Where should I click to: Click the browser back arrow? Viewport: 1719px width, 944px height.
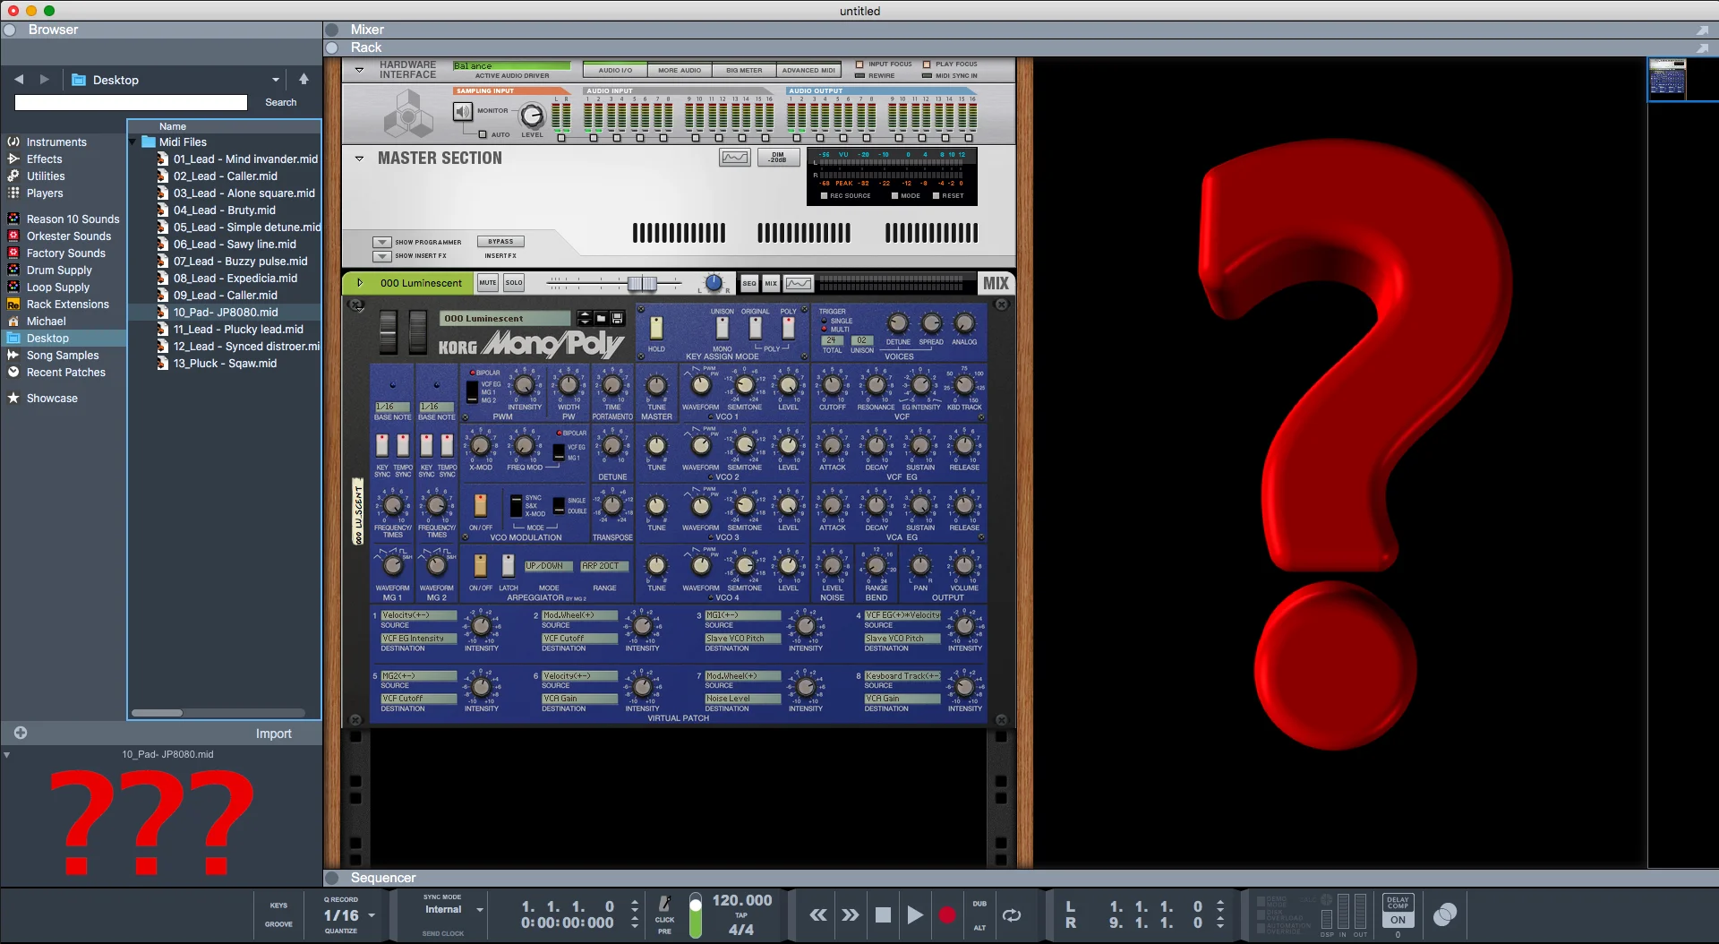[19, 80]
